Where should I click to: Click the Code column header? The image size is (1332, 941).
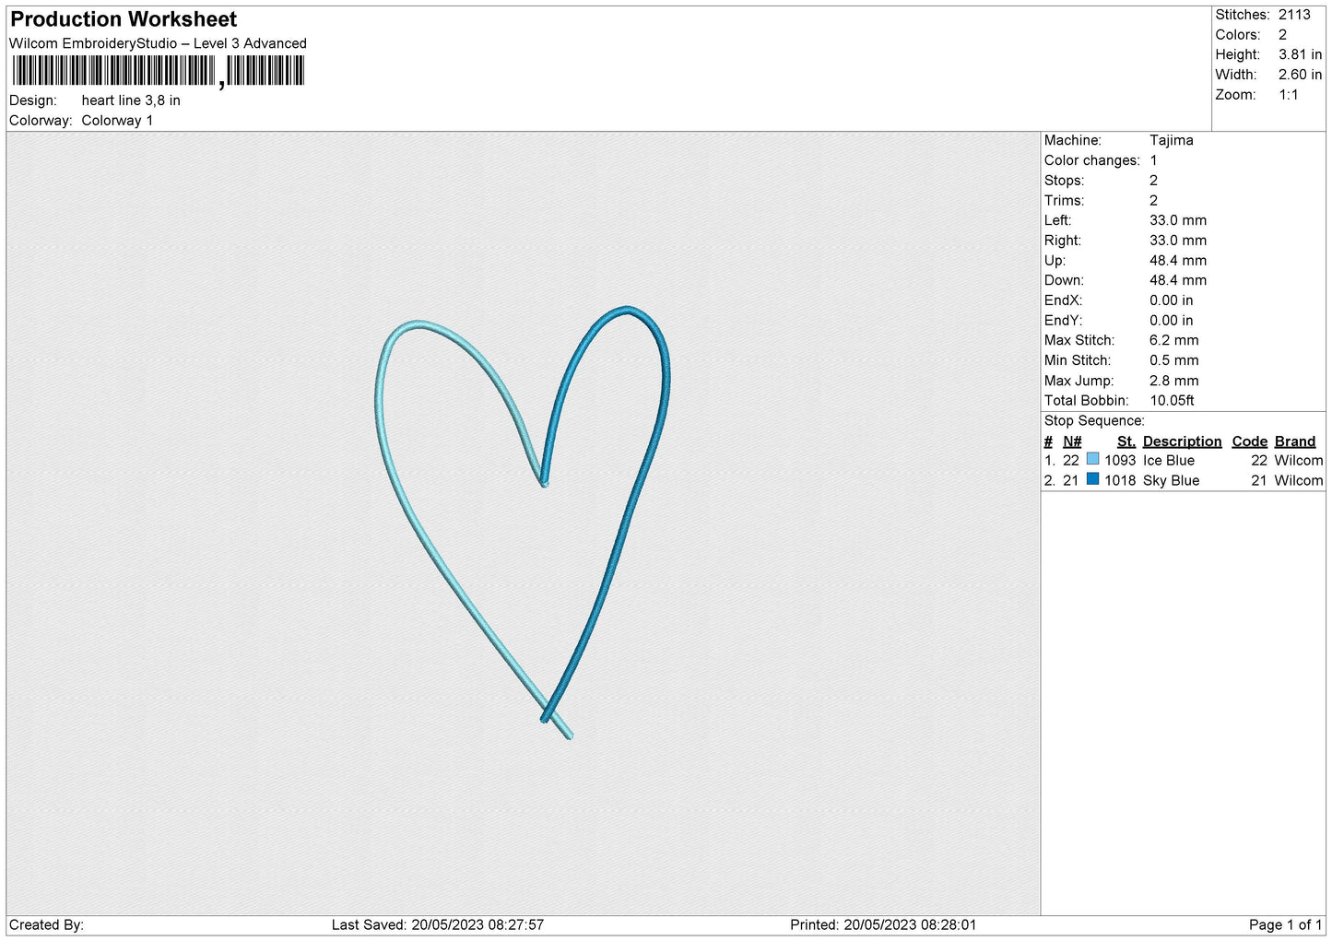click(x=1250, y=441)
